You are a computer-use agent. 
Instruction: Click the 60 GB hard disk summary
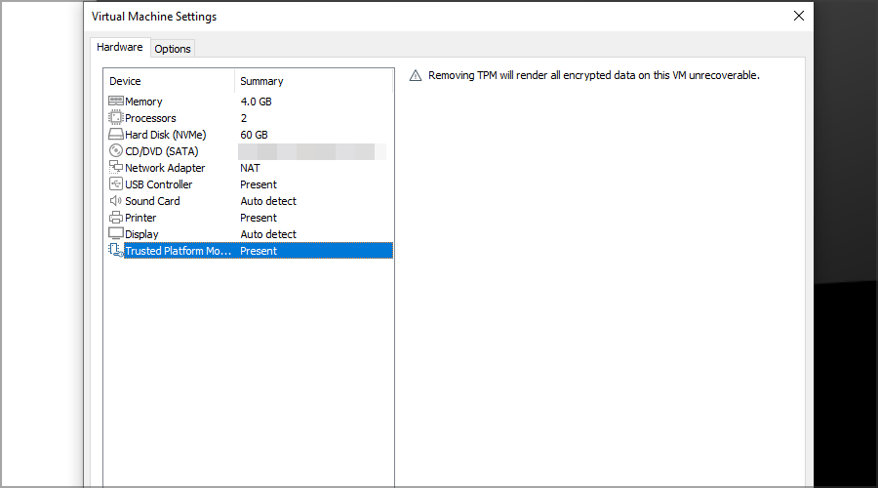(x=254, y=135)
